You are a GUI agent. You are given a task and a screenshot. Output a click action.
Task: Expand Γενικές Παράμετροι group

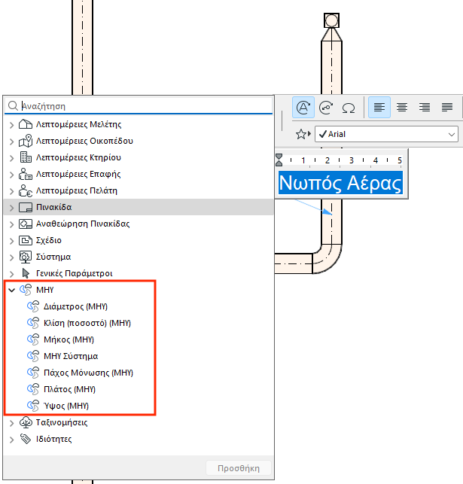12,274
